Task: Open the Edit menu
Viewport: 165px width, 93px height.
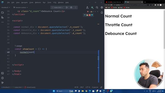Action: pyautogui.click(x=13, y=2)
